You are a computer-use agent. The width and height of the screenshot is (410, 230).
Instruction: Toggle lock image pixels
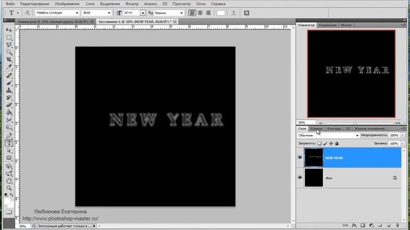click(325, 143)
